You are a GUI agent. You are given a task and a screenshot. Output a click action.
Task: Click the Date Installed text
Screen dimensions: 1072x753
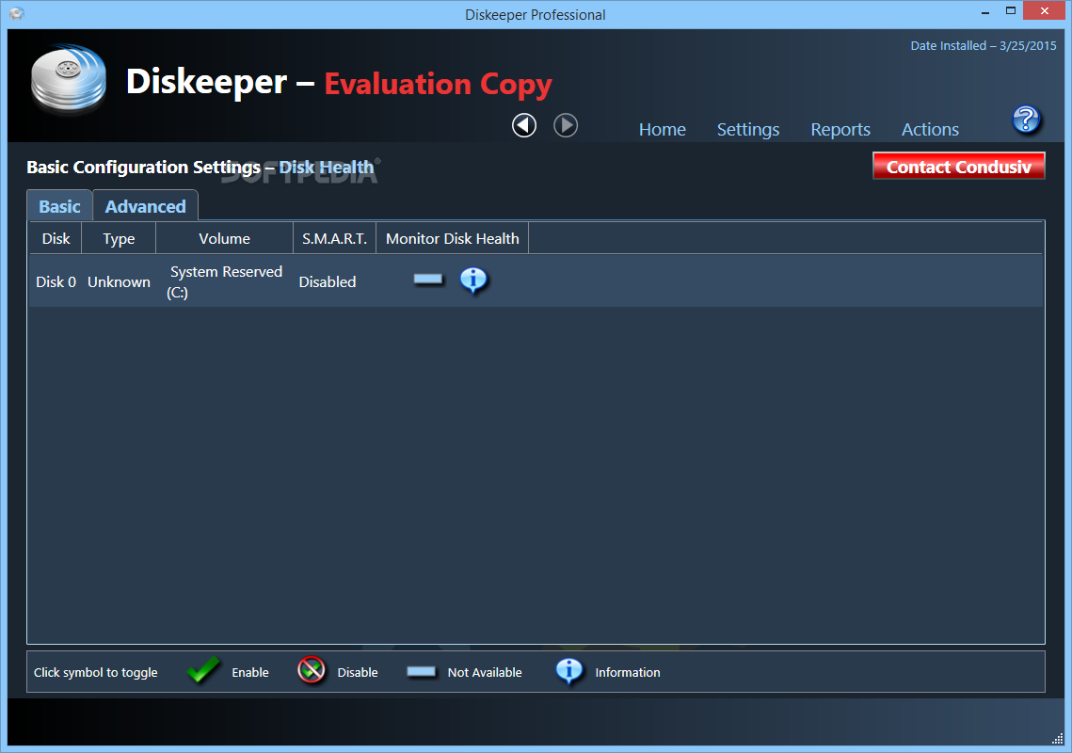(984, 46)
